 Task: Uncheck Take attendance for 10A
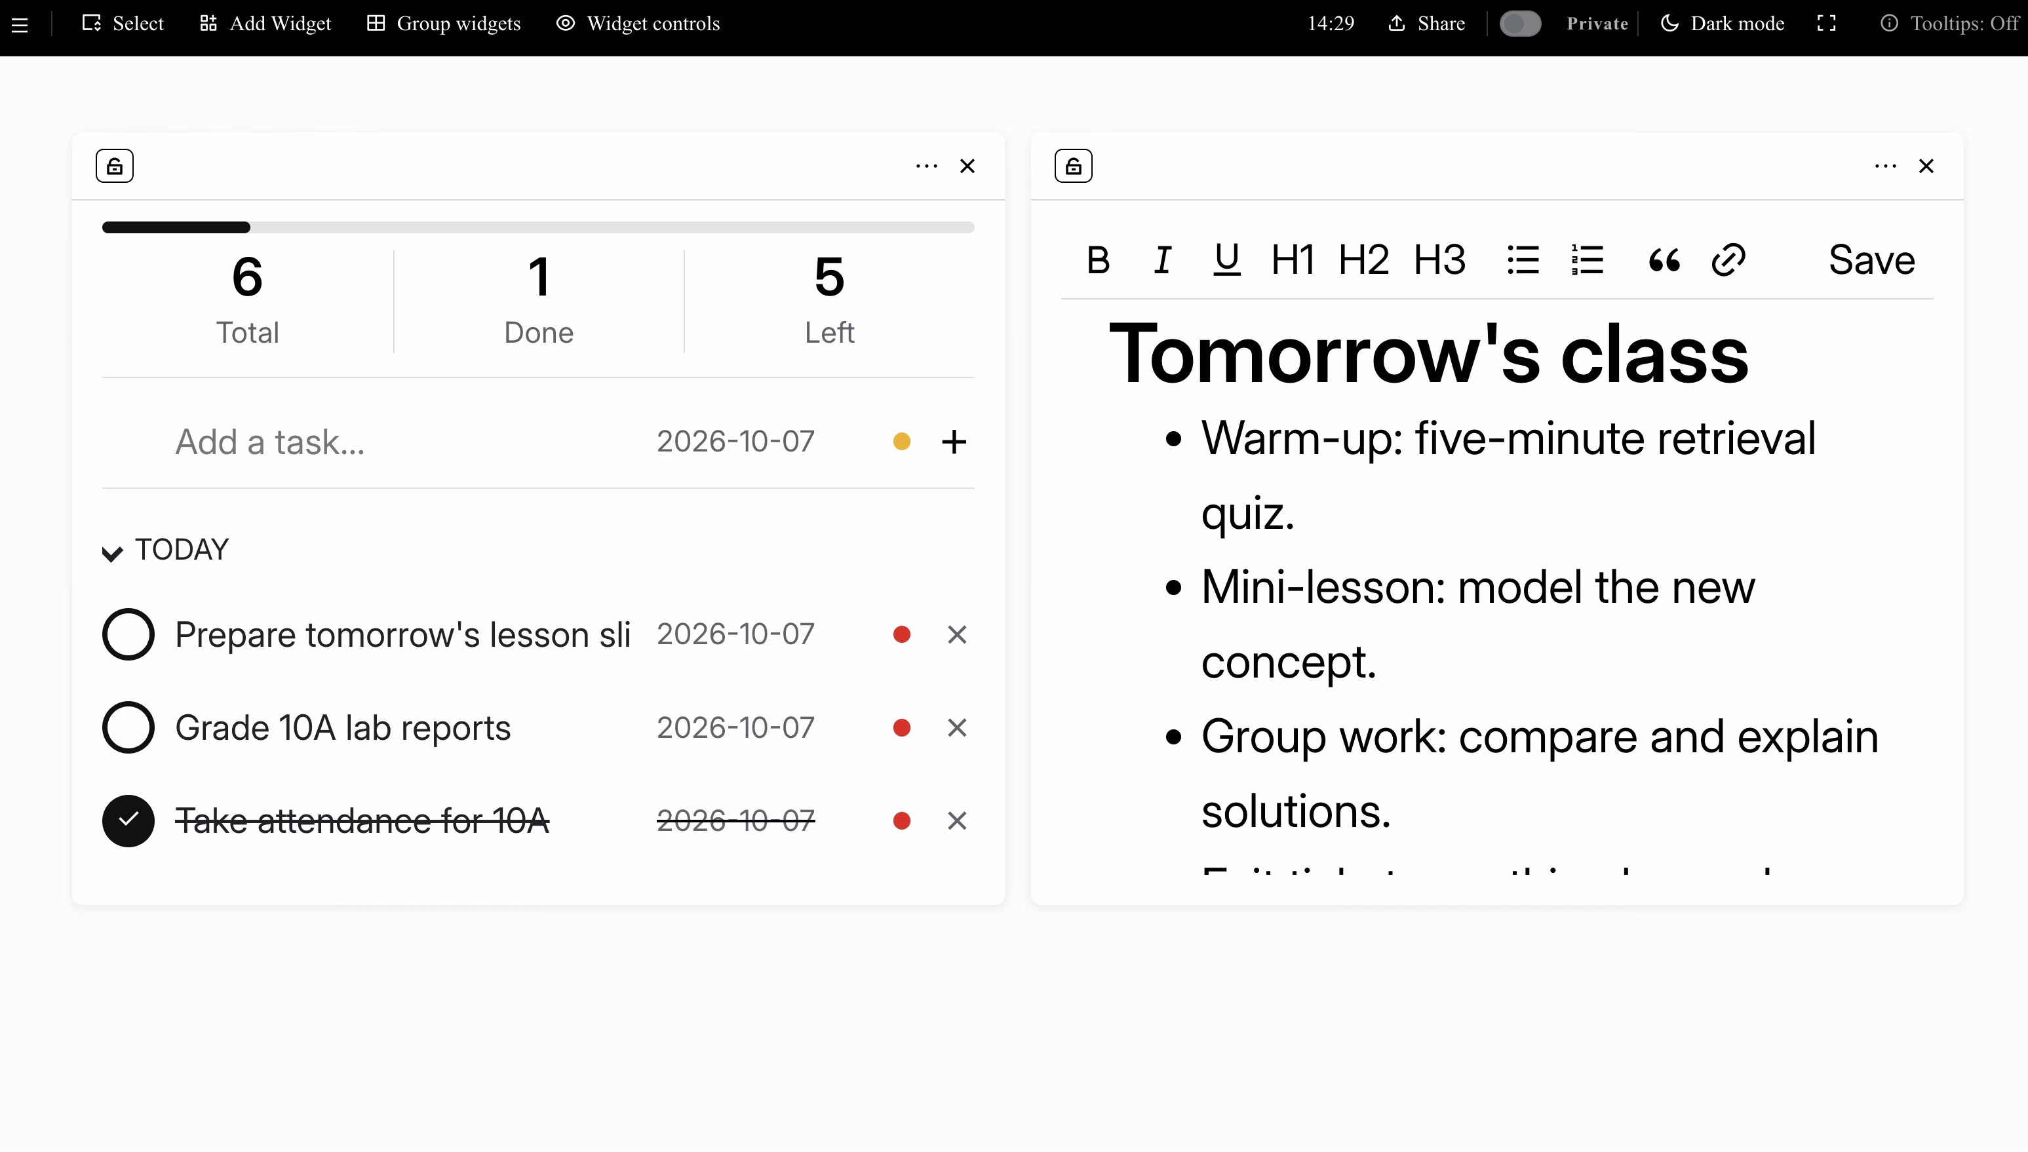(x=128, y=821)
